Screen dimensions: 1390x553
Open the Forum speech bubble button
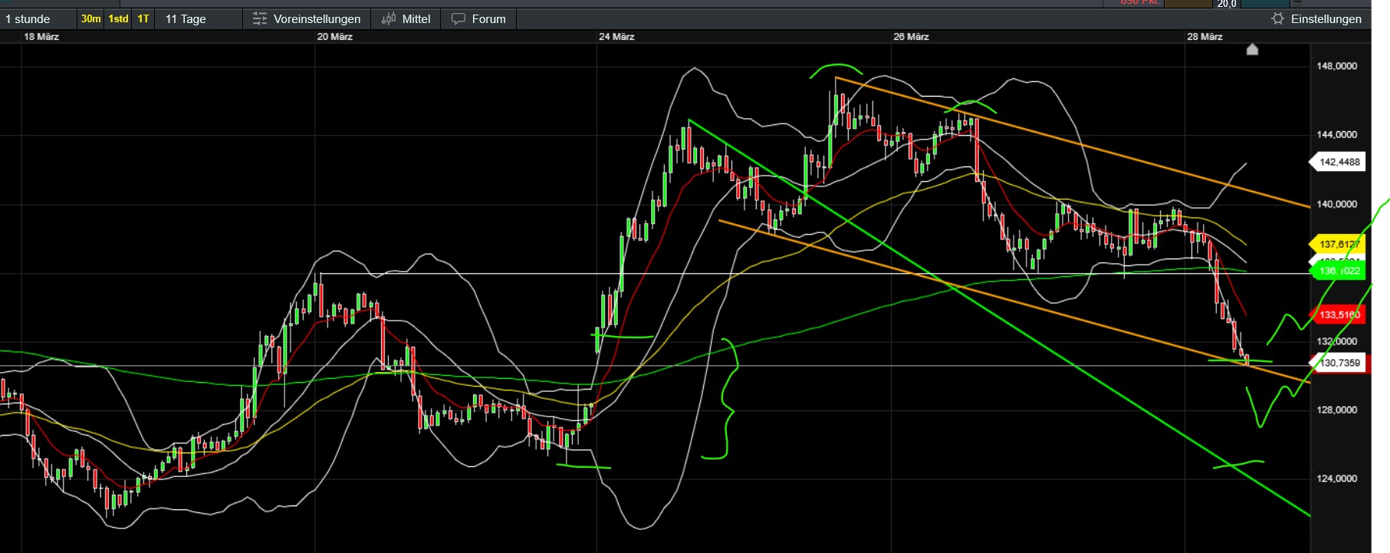(479, 19)
